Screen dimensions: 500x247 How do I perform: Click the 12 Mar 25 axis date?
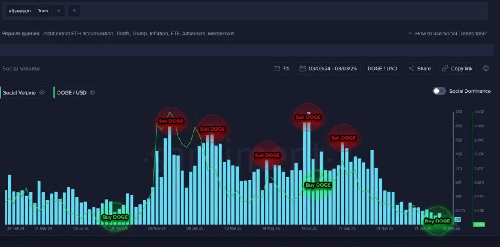[x=233, y=229]
